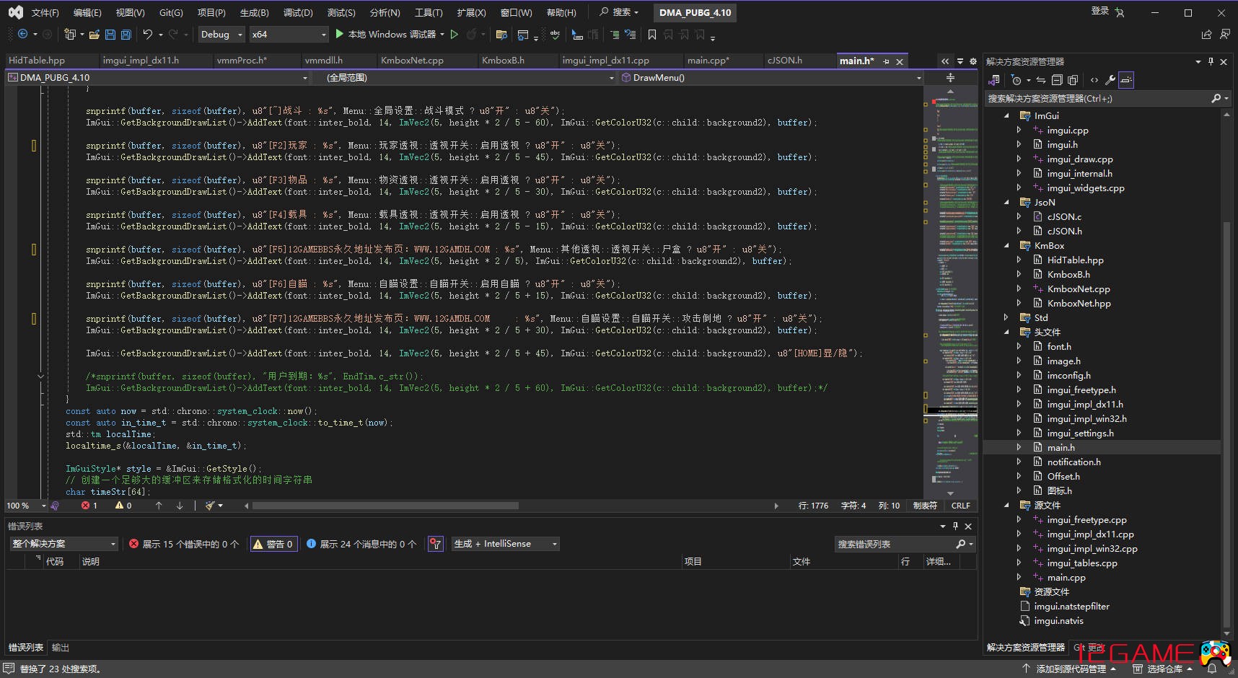
Task: Switch to the vmmProc.h* tab
Action: (x=242, y=61)
